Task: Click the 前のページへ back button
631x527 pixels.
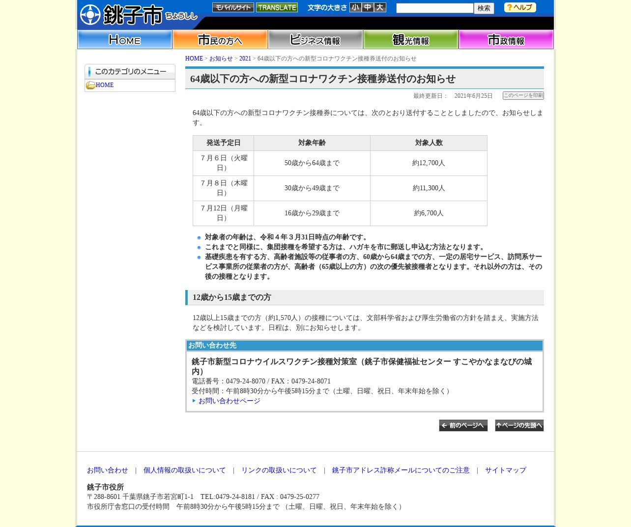Action: [463, 426]
